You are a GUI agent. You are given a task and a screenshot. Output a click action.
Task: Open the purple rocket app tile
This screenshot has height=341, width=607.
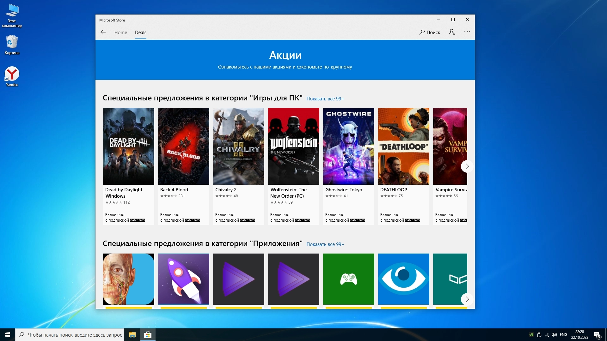click(x=183, y=279)
